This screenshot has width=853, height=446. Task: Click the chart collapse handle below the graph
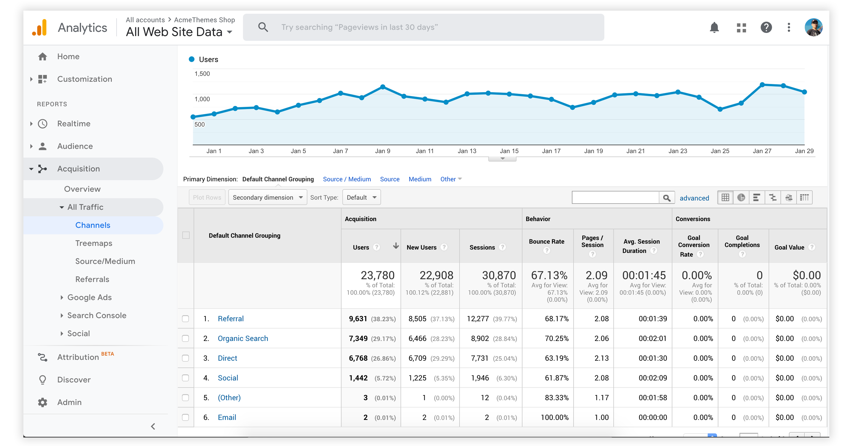[502, 159]
